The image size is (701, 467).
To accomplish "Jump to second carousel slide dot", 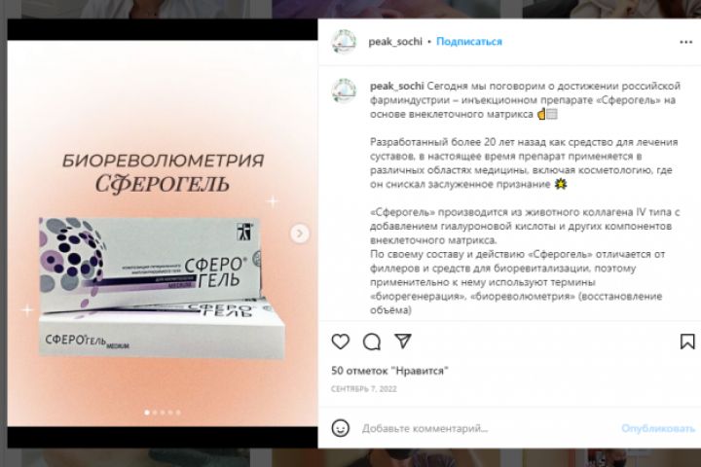I will [x=155, y=413].
